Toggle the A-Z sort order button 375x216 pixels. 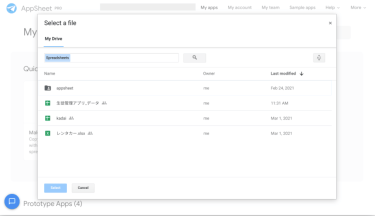click(x=319, y=58)
